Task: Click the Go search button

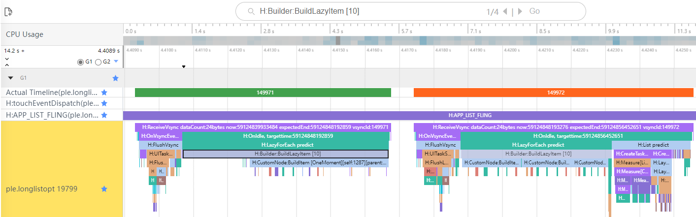Action: tap(534, 11)
